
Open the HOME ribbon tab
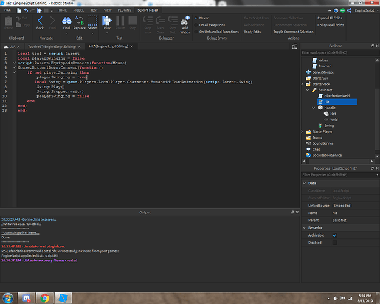tap(62, 10)
